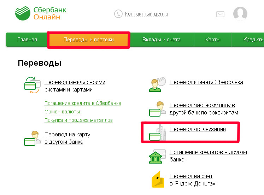The image size is (264, 195).
Task: Click icon for Перевод на карту в другом банке
Action: point(33,138)
